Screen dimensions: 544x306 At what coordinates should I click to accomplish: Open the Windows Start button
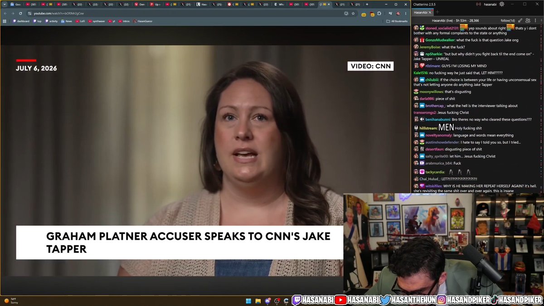[x=248, y=301]
